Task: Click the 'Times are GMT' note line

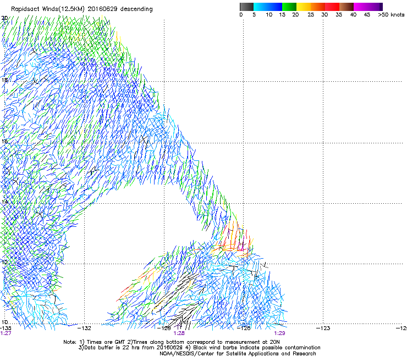Action: tap(172, 342)
